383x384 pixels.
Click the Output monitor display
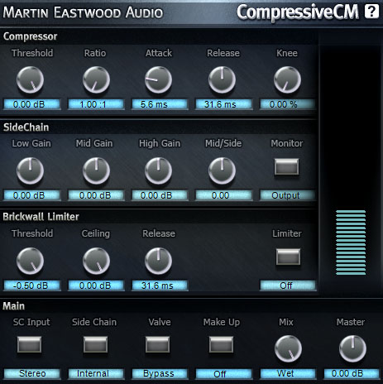pyautogui.click(x=288, y=195)
